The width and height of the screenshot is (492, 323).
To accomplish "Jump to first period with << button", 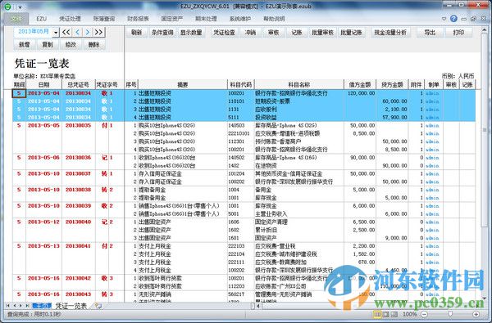I will pos(66,32).
